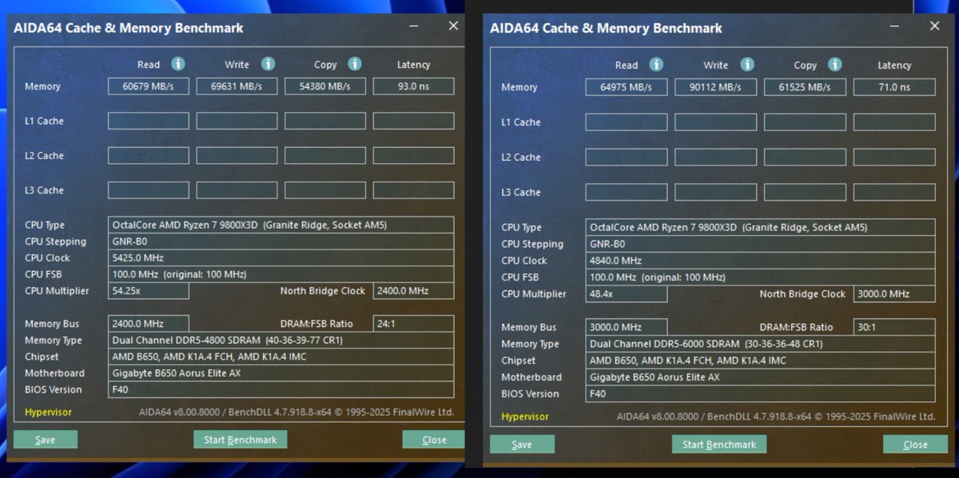Click the empty L2 Cache write field, left window
Image resolution: width=959 pixels, height=478 pixels.
click(237, 156)
